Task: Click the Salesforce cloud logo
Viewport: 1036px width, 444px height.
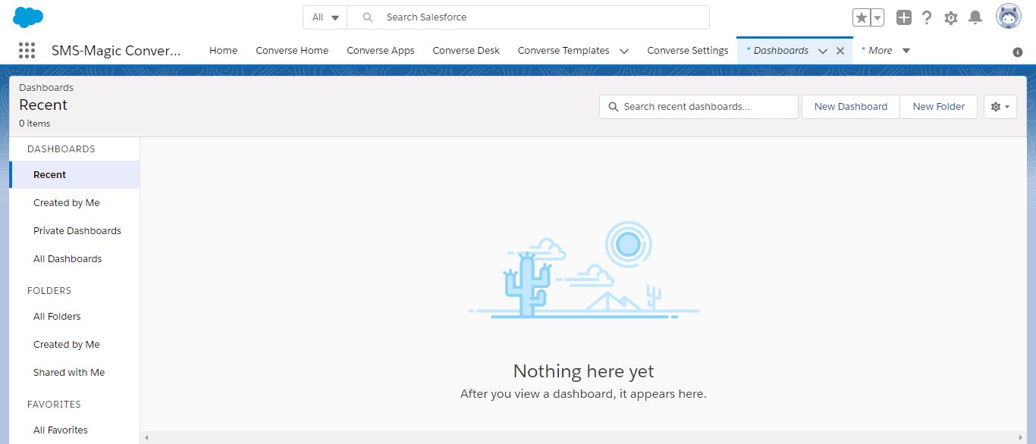Action: pos(28,17)
